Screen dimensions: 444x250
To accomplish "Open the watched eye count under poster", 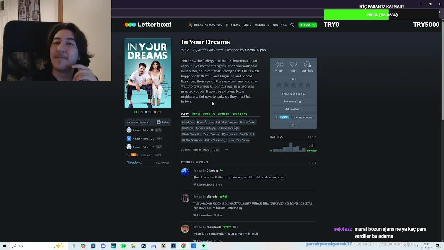I will click(138, 112).
